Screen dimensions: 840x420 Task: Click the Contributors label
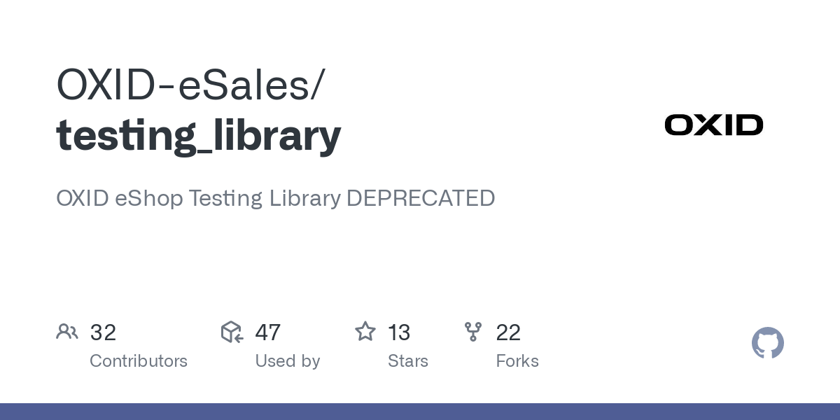click(x=139, y=361)
